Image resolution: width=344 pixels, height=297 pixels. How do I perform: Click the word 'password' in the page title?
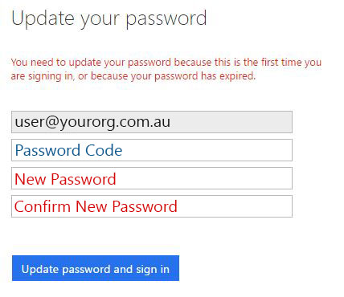tap(166, 19)
